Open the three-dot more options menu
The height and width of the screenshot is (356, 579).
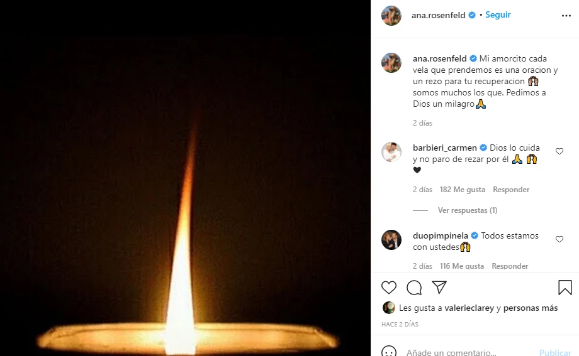(x=566, y=15)
